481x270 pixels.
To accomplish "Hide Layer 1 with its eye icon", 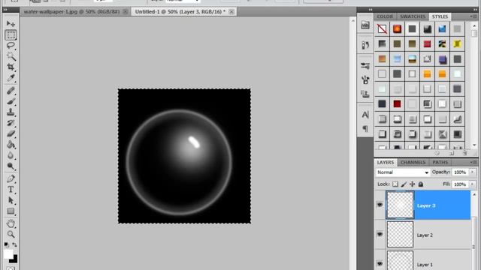I will 380,263.
